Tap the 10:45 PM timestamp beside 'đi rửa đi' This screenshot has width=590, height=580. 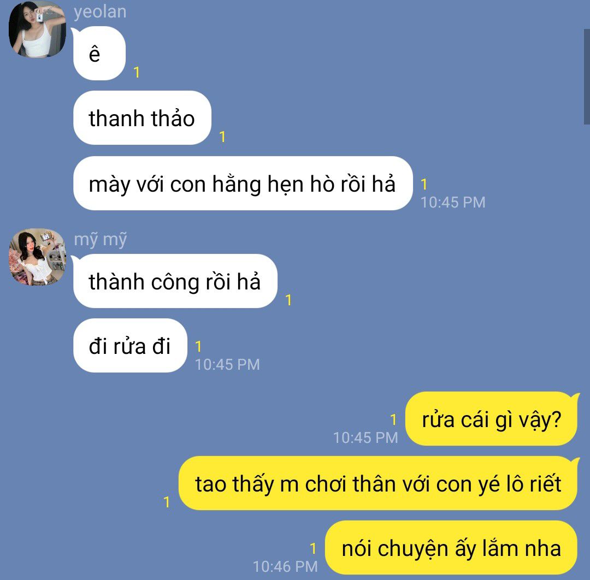[x=227, y=364]
